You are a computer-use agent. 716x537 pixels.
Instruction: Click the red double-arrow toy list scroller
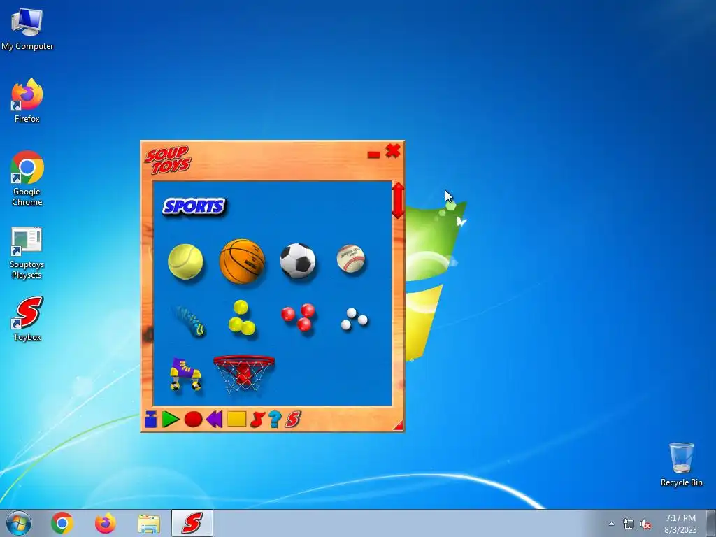click(398, 201)
